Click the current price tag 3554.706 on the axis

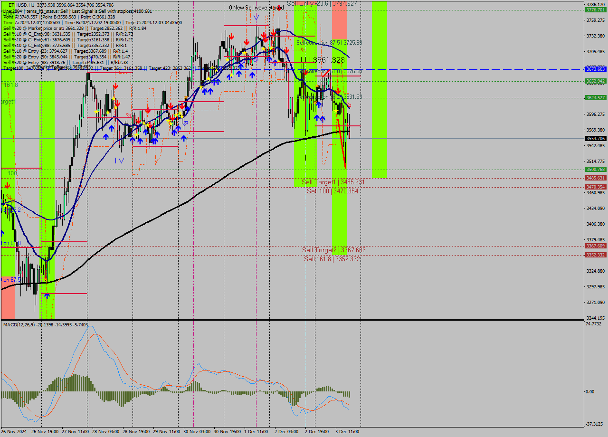tap(595, 138)
